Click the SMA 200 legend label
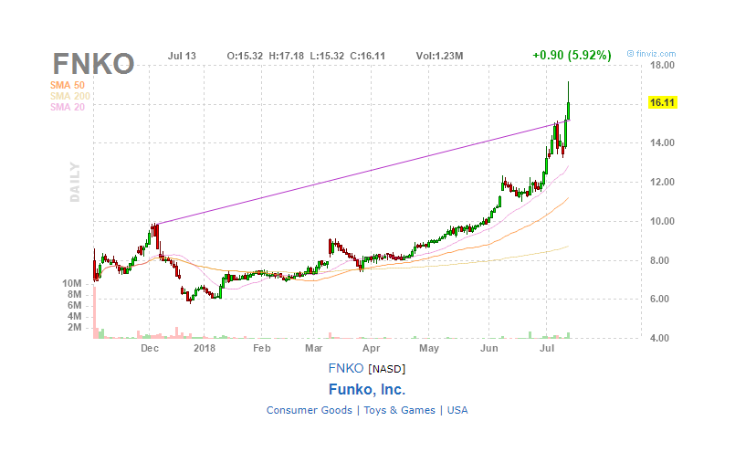Image resolution: width=735 pixels, height=463 pixels. 69,96
